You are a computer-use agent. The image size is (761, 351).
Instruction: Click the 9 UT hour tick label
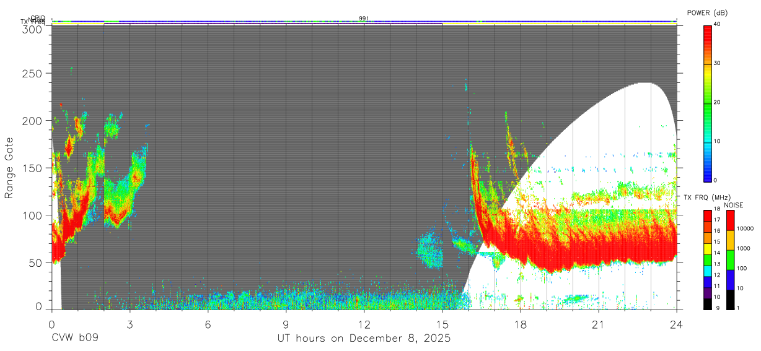click(x=286, y=324)
